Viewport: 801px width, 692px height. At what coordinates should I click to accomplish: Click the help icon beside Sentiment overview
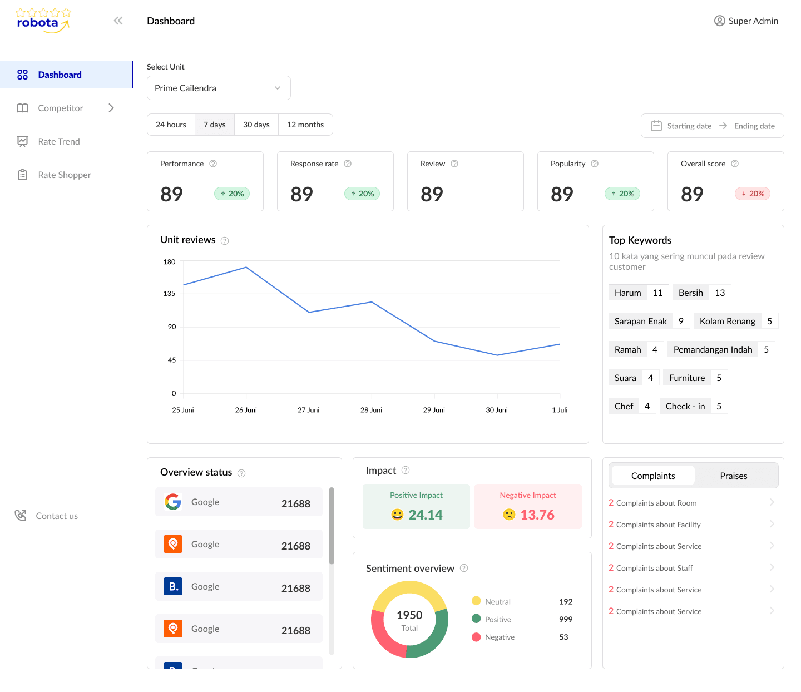pos(464,568)
